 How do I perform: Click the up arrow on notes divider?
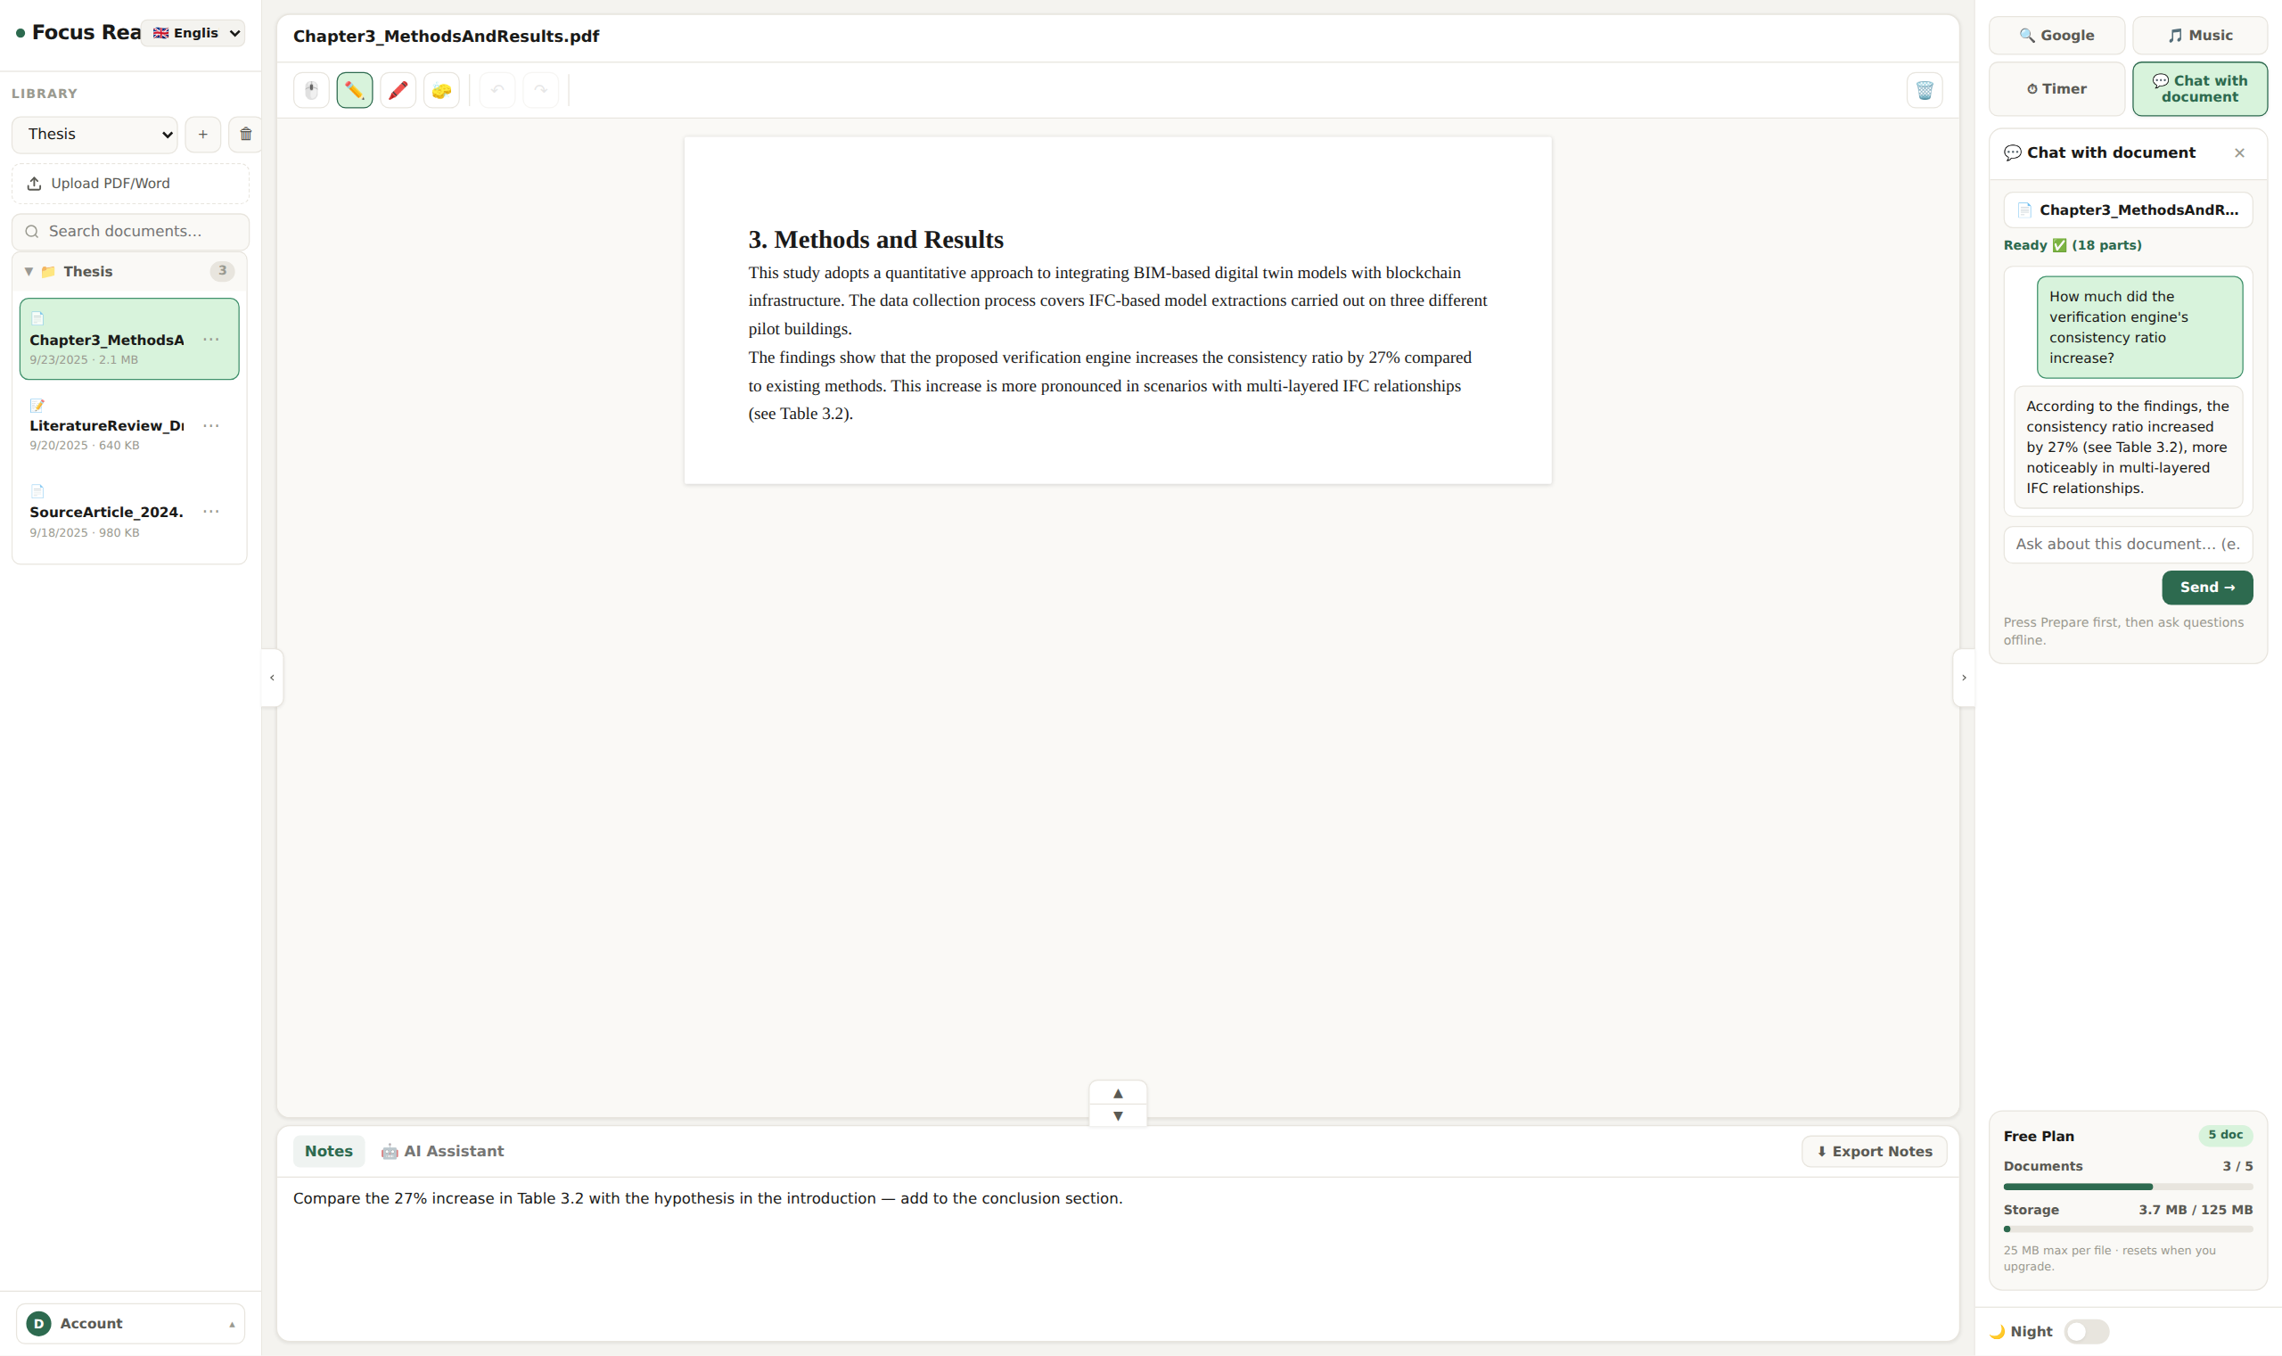[1117, 1093]
